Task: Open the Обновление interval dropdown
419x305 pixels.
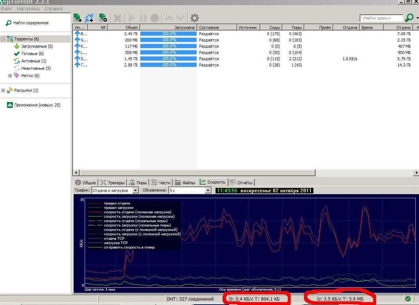Action: coord(208,190)
